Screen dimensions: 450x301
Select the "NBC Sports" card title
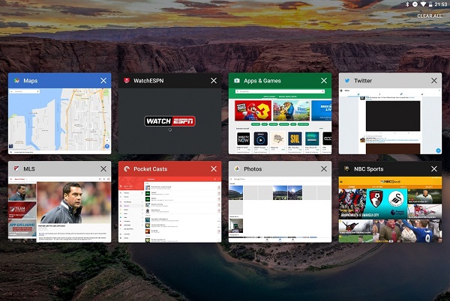[x=369, y=169]
